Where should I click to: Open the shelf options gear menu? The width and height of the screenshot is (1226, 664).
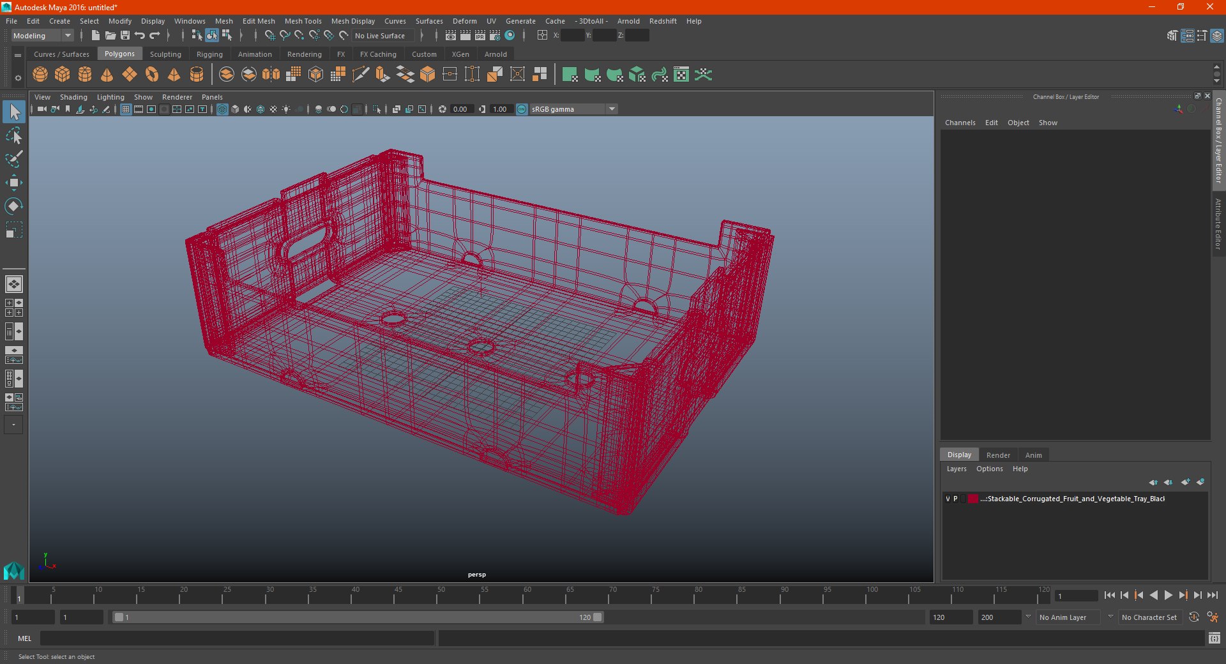pos(18,78)
